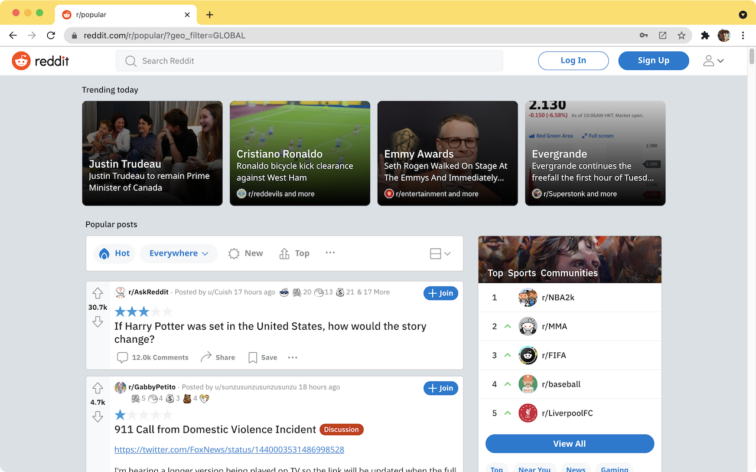Screen dimensions: 756x472
Task: Sort posts by Top
Action: pyautogui.click(x=294, y=254)
